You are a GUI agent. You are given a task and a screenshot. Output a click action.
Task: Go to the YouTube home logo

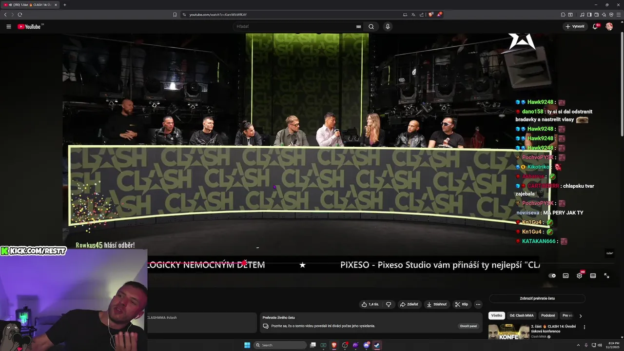click(29, 26)
